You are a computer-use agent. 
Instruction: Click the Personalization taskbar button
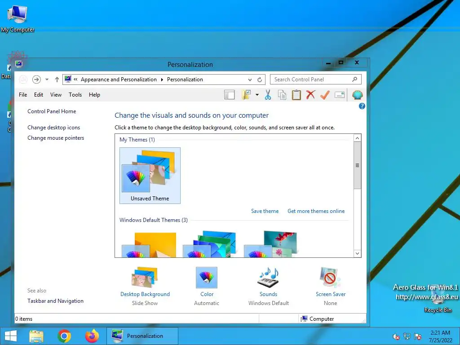pos(142,336)
